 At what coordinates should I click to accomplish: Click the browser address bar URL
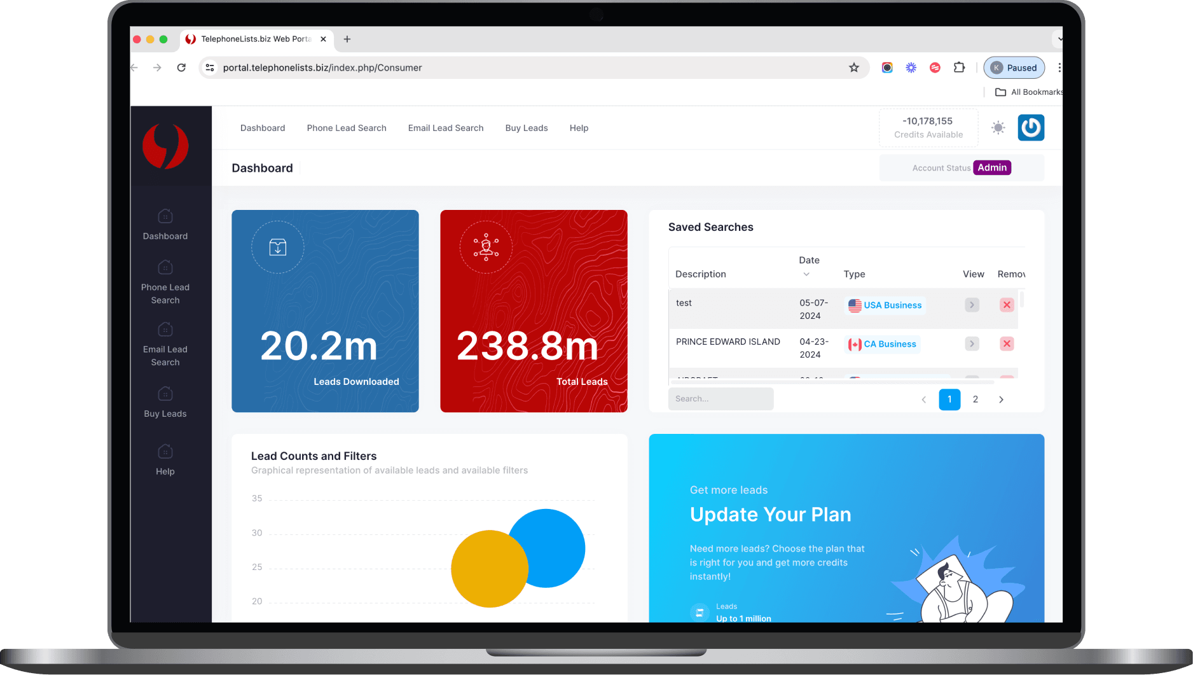[x=322, y=67]
